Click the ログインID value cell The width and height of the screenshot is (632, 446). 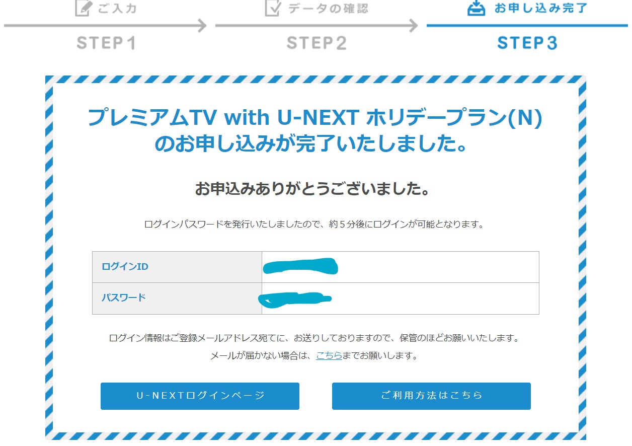(x=401, y=267)
